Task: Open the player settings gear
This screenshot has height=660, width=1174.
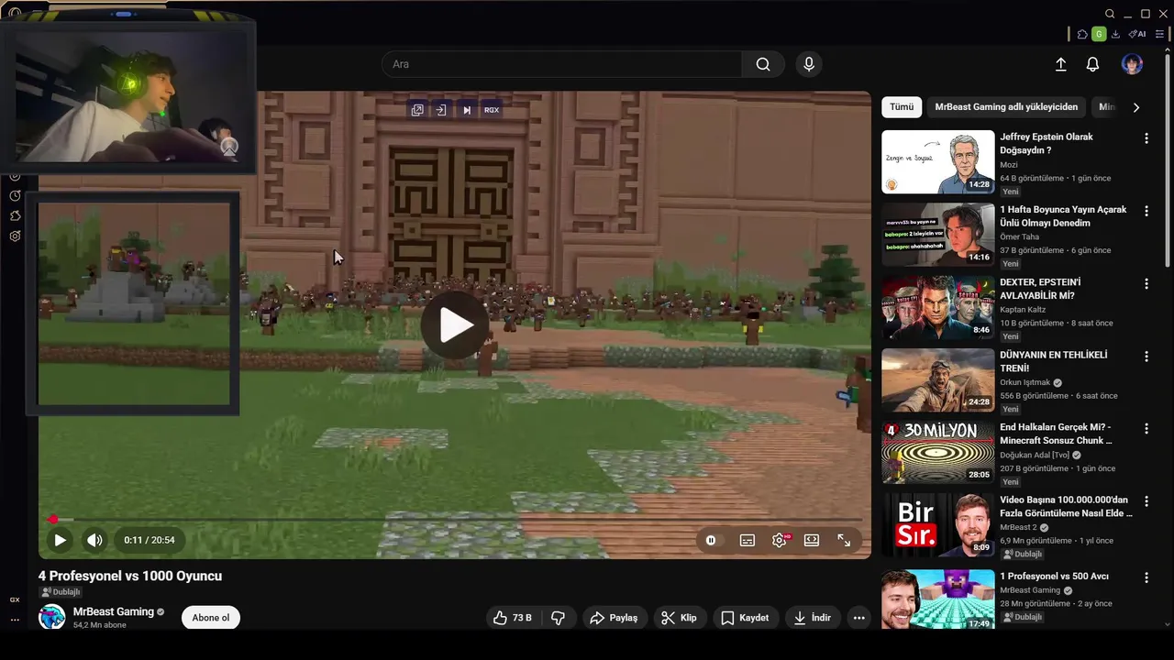Action: pyautogui.click(x=780, y=540)
